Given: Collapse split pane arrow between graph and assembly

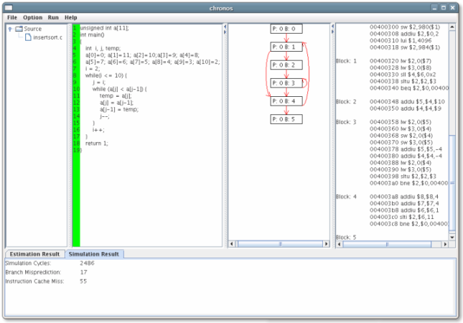Looking at the screenshot, I should (333, 27).
